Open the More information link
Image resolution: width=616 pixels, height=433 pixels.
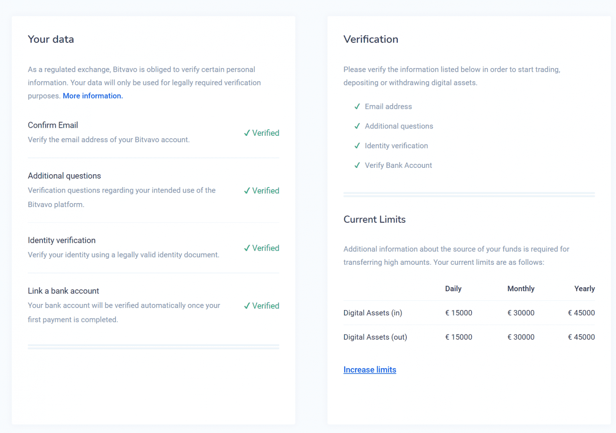click(93, 96)
